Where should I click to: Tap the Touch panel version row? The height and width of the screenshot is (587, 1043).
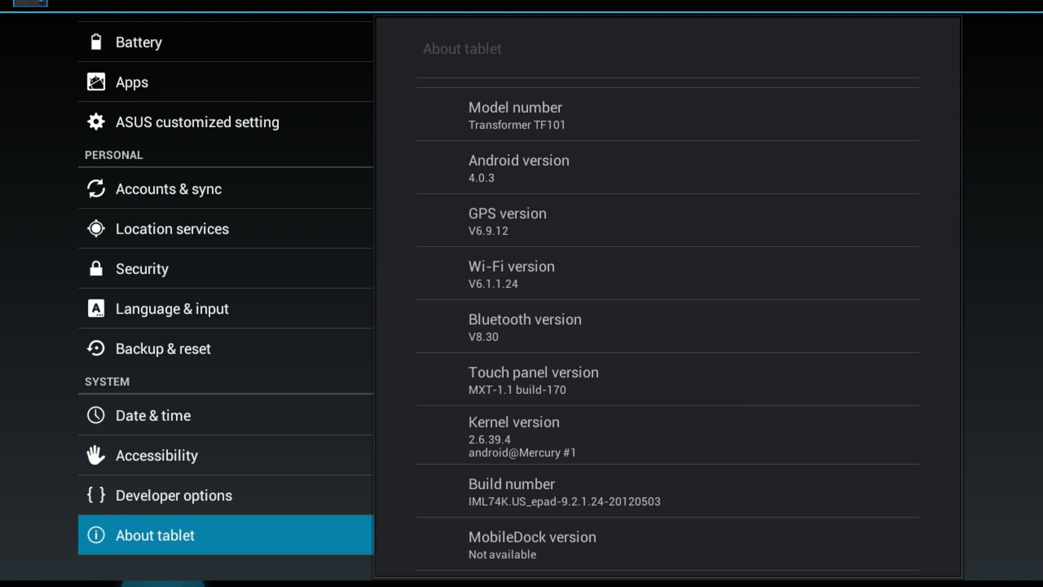(x=667, y=380)
